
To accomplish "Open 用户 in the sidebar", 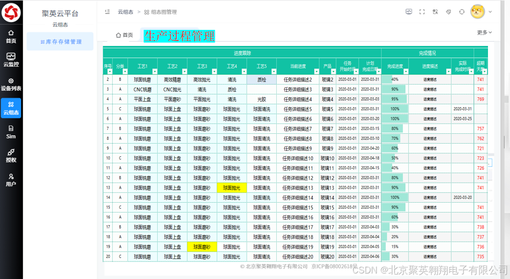I will 11,180.
